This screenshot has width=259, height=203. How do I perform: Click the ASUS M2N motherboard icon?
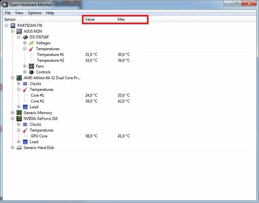[x=19, y=31]
